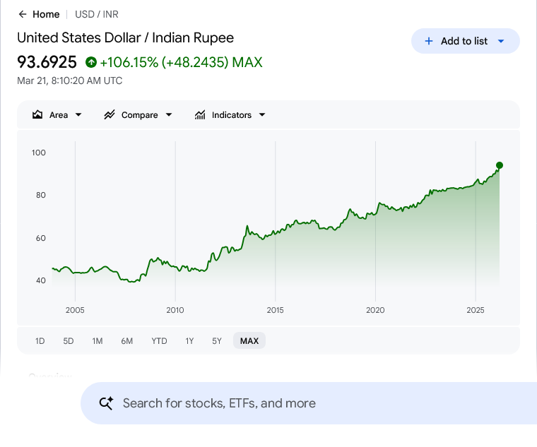Open the Home breadcrumb link

coord(46,14)
